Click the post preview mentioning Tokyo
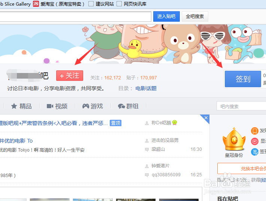This screenshot has height=201, width=266. [x=42, y=150]
